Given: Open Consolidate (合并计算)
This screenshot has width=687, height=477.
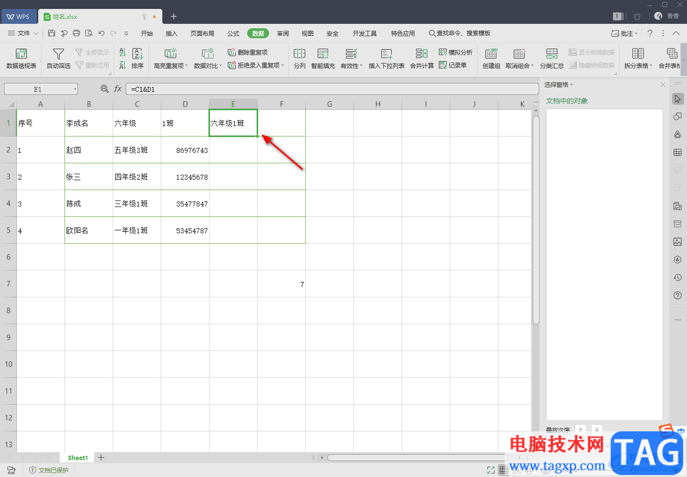Looking at the screenshot, I should coord(421,58).
